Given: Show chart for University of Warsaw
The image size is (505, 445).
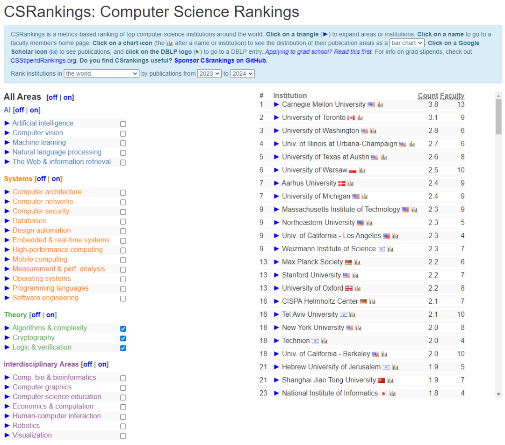Looking at the screenshot, I should coord(362,170).
